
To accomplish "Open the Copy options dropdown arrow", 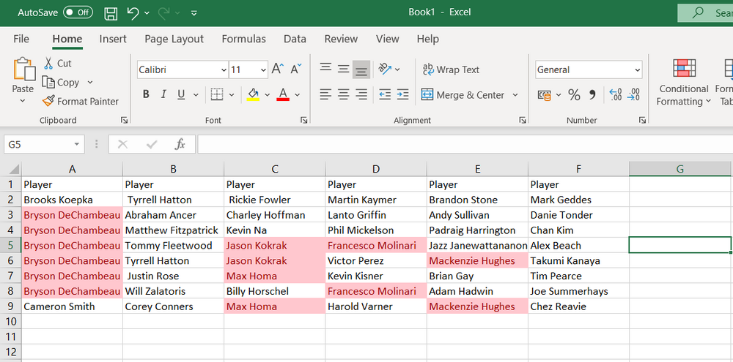I will pos(90,82).
